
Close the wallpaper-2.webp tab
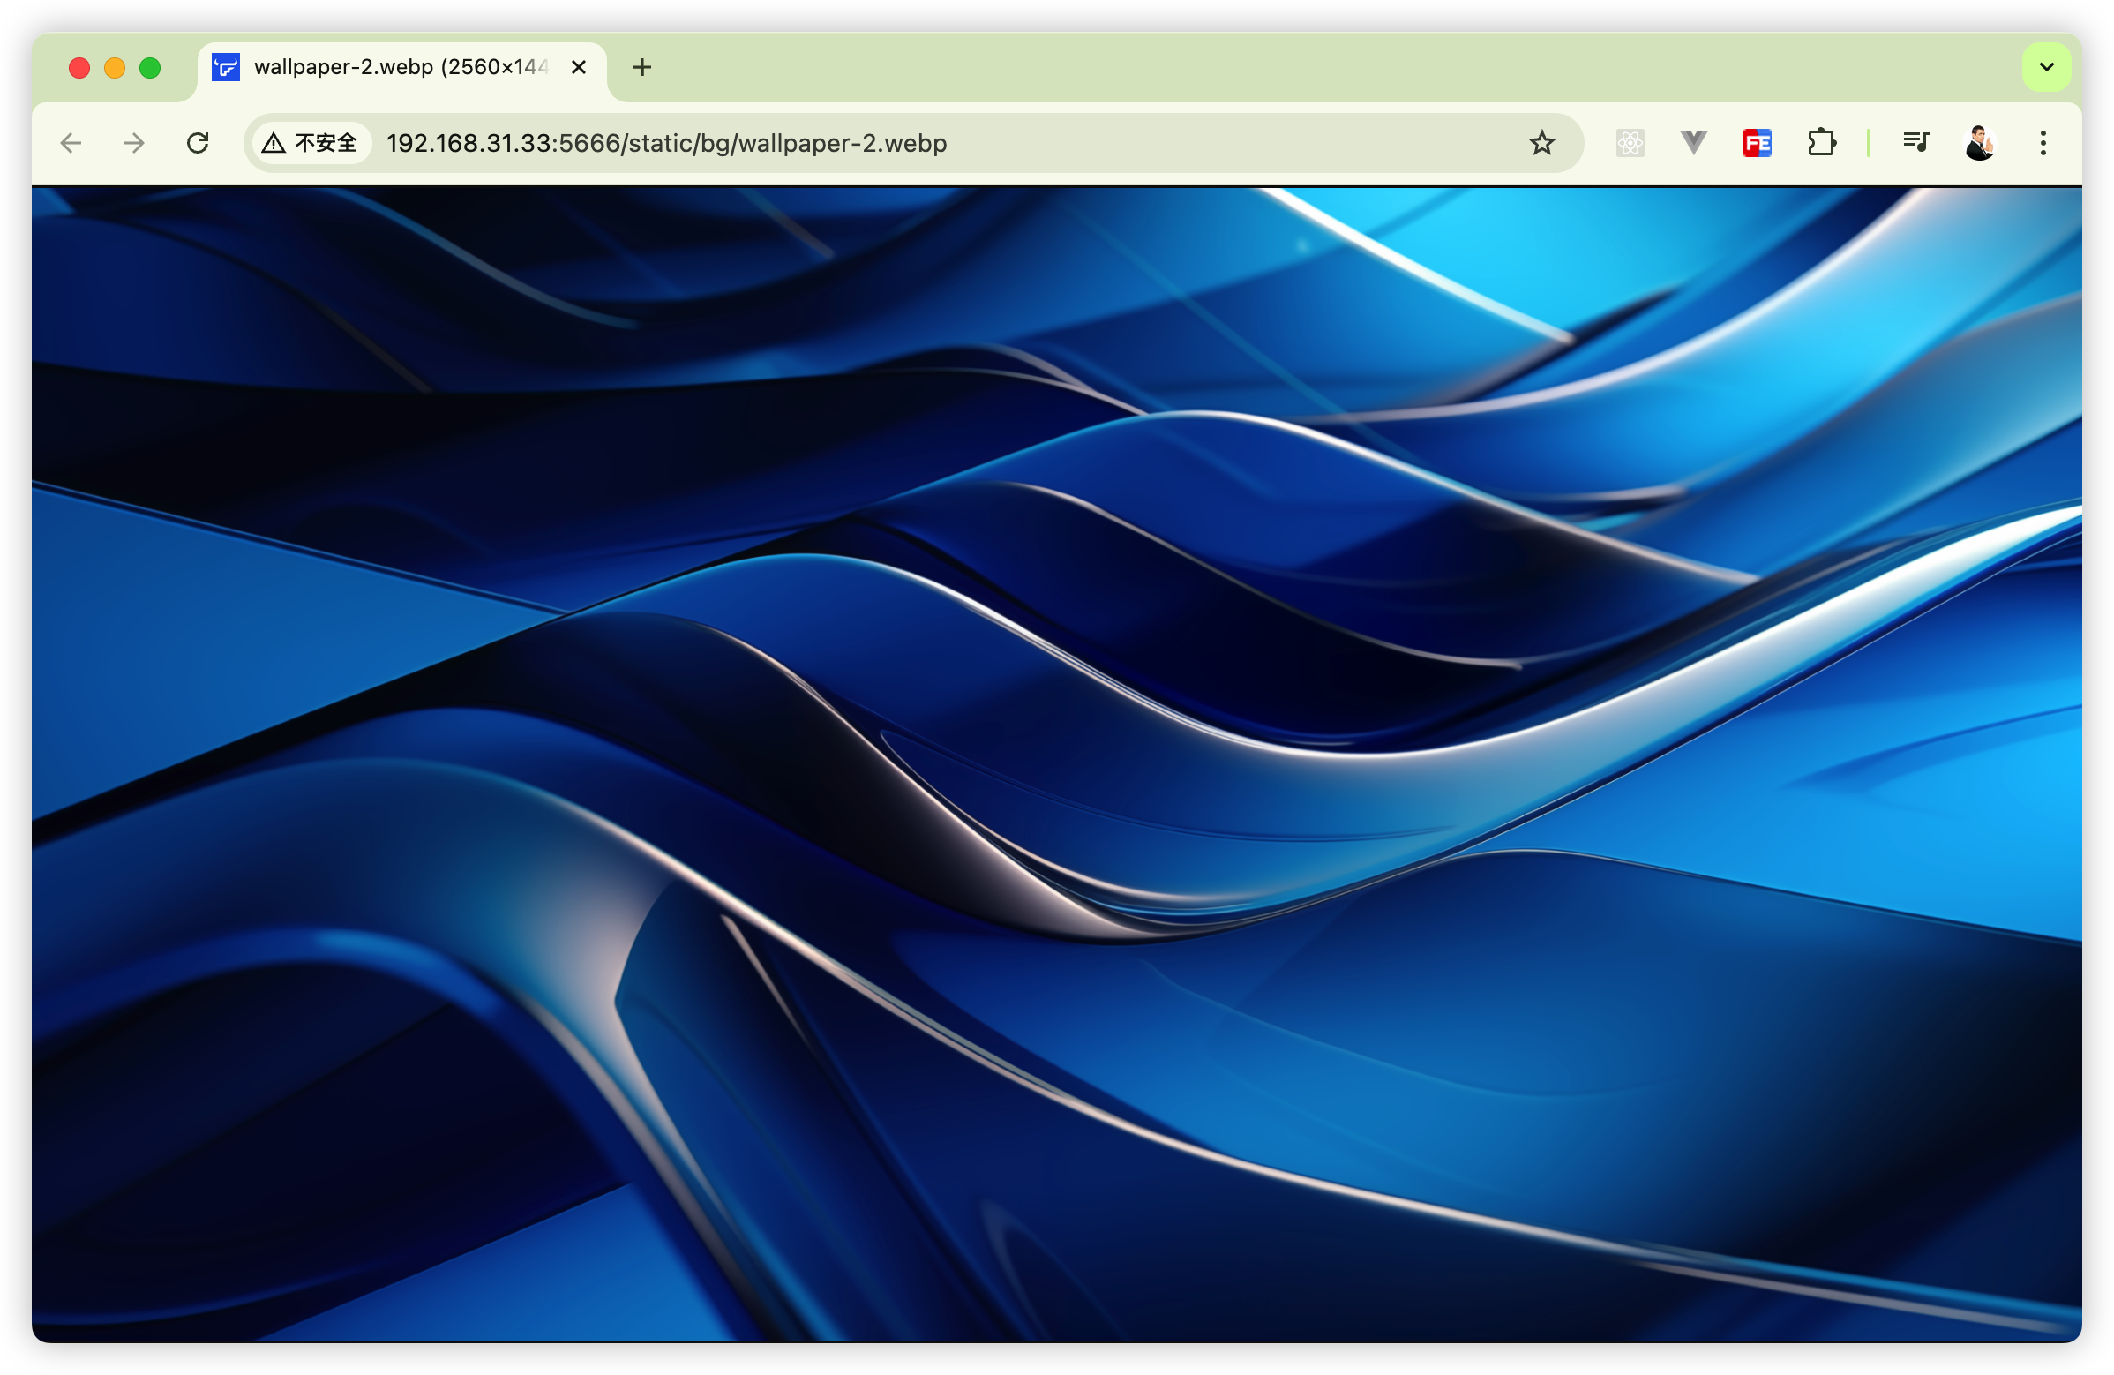tap(578, 67)
